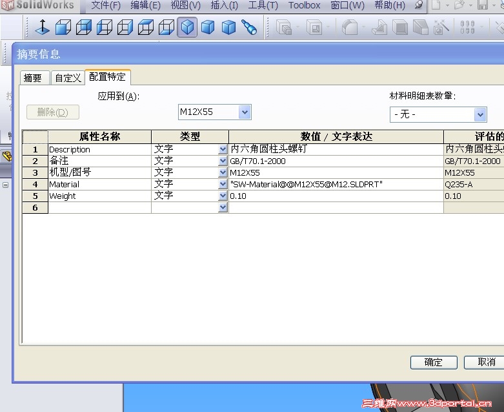The height and width of the screenshot is (412, 504).
Task: Click the SW-Material@@M12X55@M12.SLDPRT value cell
Action: [336, 184]
